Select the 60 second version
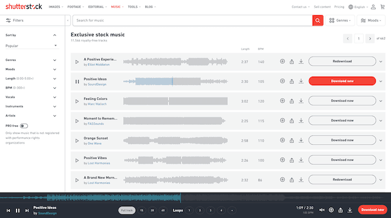This screenshot has height=218, width=391. 163,210
